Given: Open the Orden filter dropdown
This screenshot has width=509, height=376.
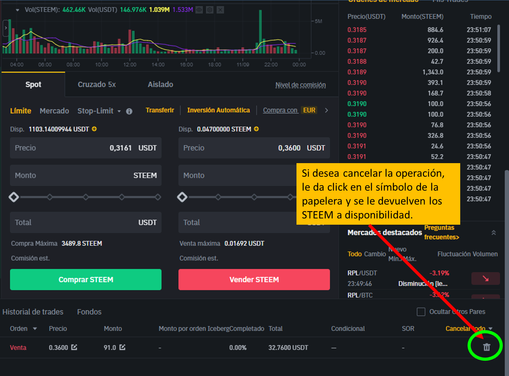Looking at the screenshot, I should tap(35, 329).
